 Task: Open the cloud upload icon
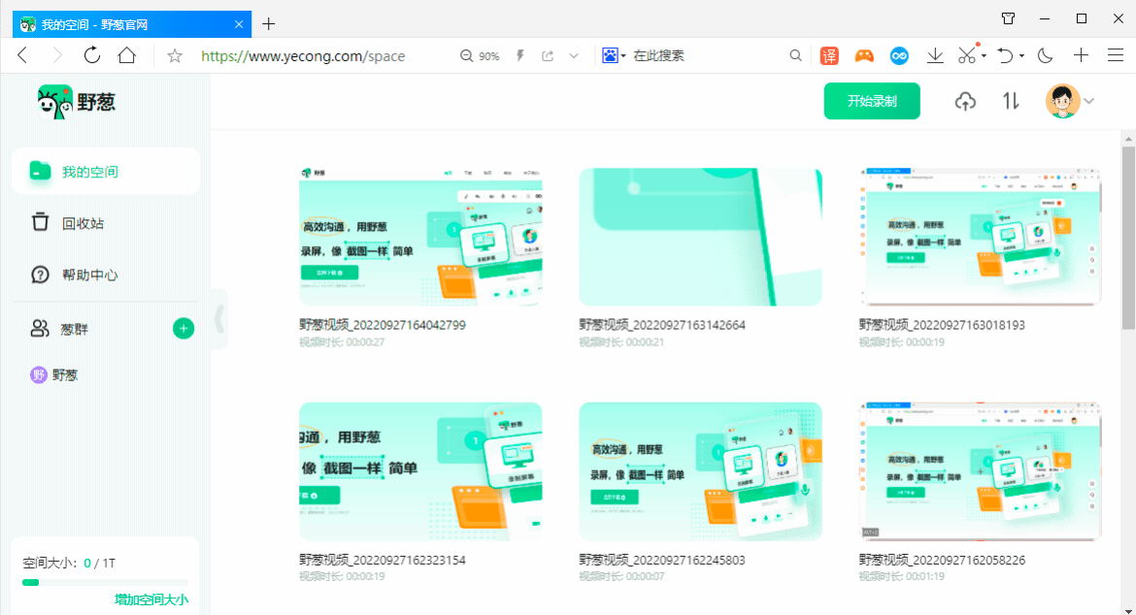965,101
